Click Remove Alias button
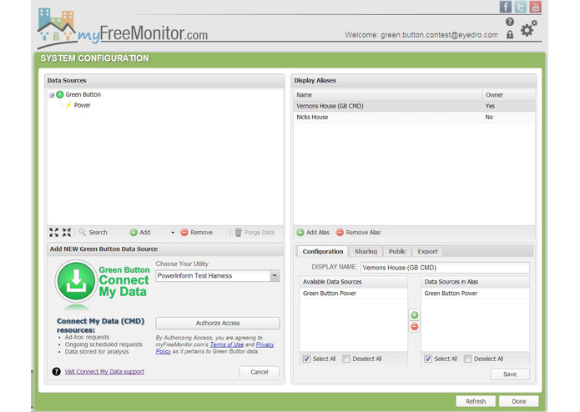 coord(358,233)
